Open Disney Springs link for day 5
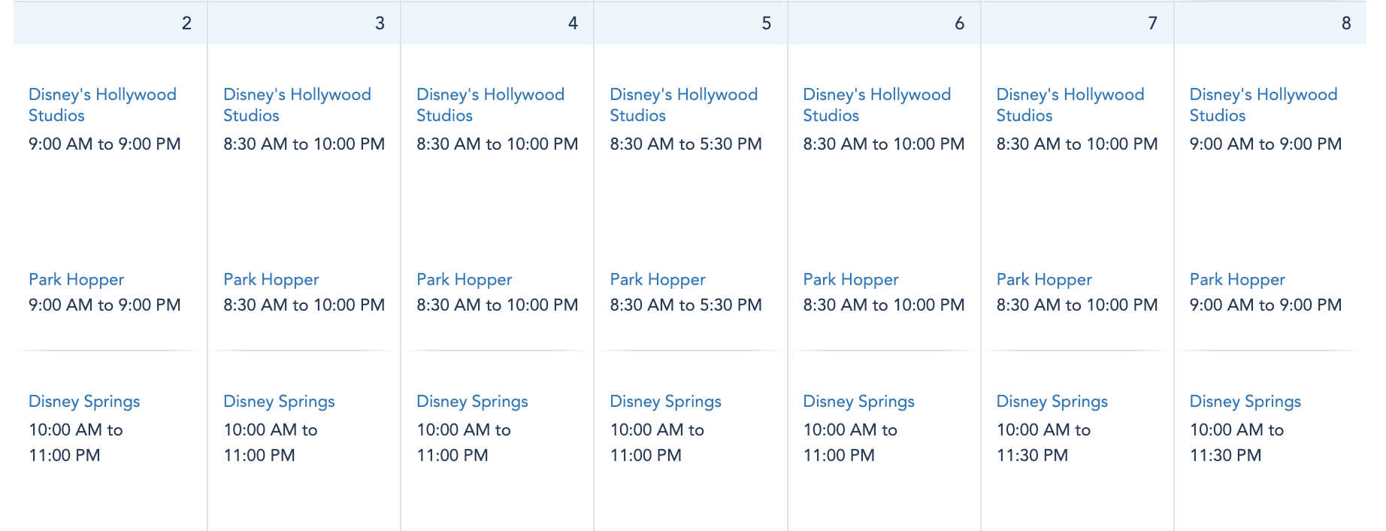 coord(665,402)
